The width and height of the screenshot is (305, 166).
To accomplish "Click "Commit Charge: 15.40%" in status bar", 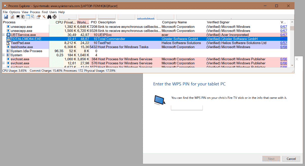I will pos(46,71).
